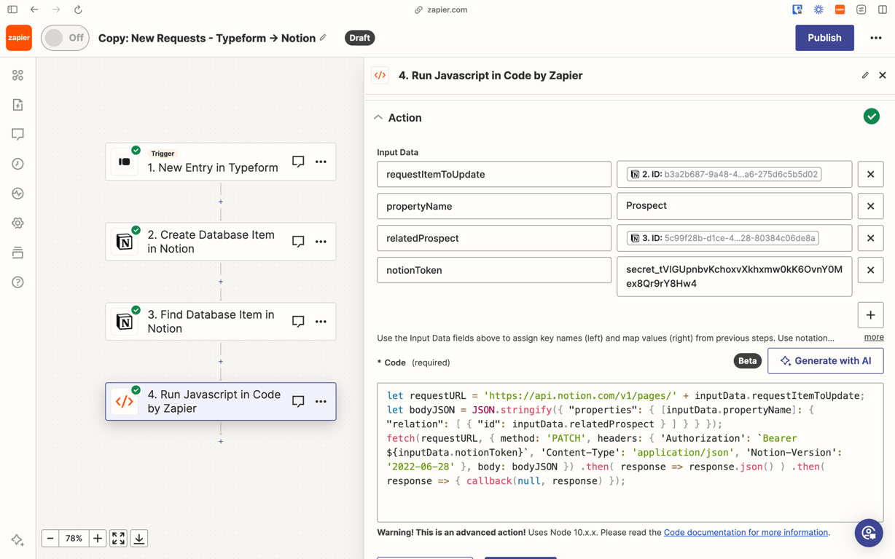Click the Draft status badge

click(359, 38)
